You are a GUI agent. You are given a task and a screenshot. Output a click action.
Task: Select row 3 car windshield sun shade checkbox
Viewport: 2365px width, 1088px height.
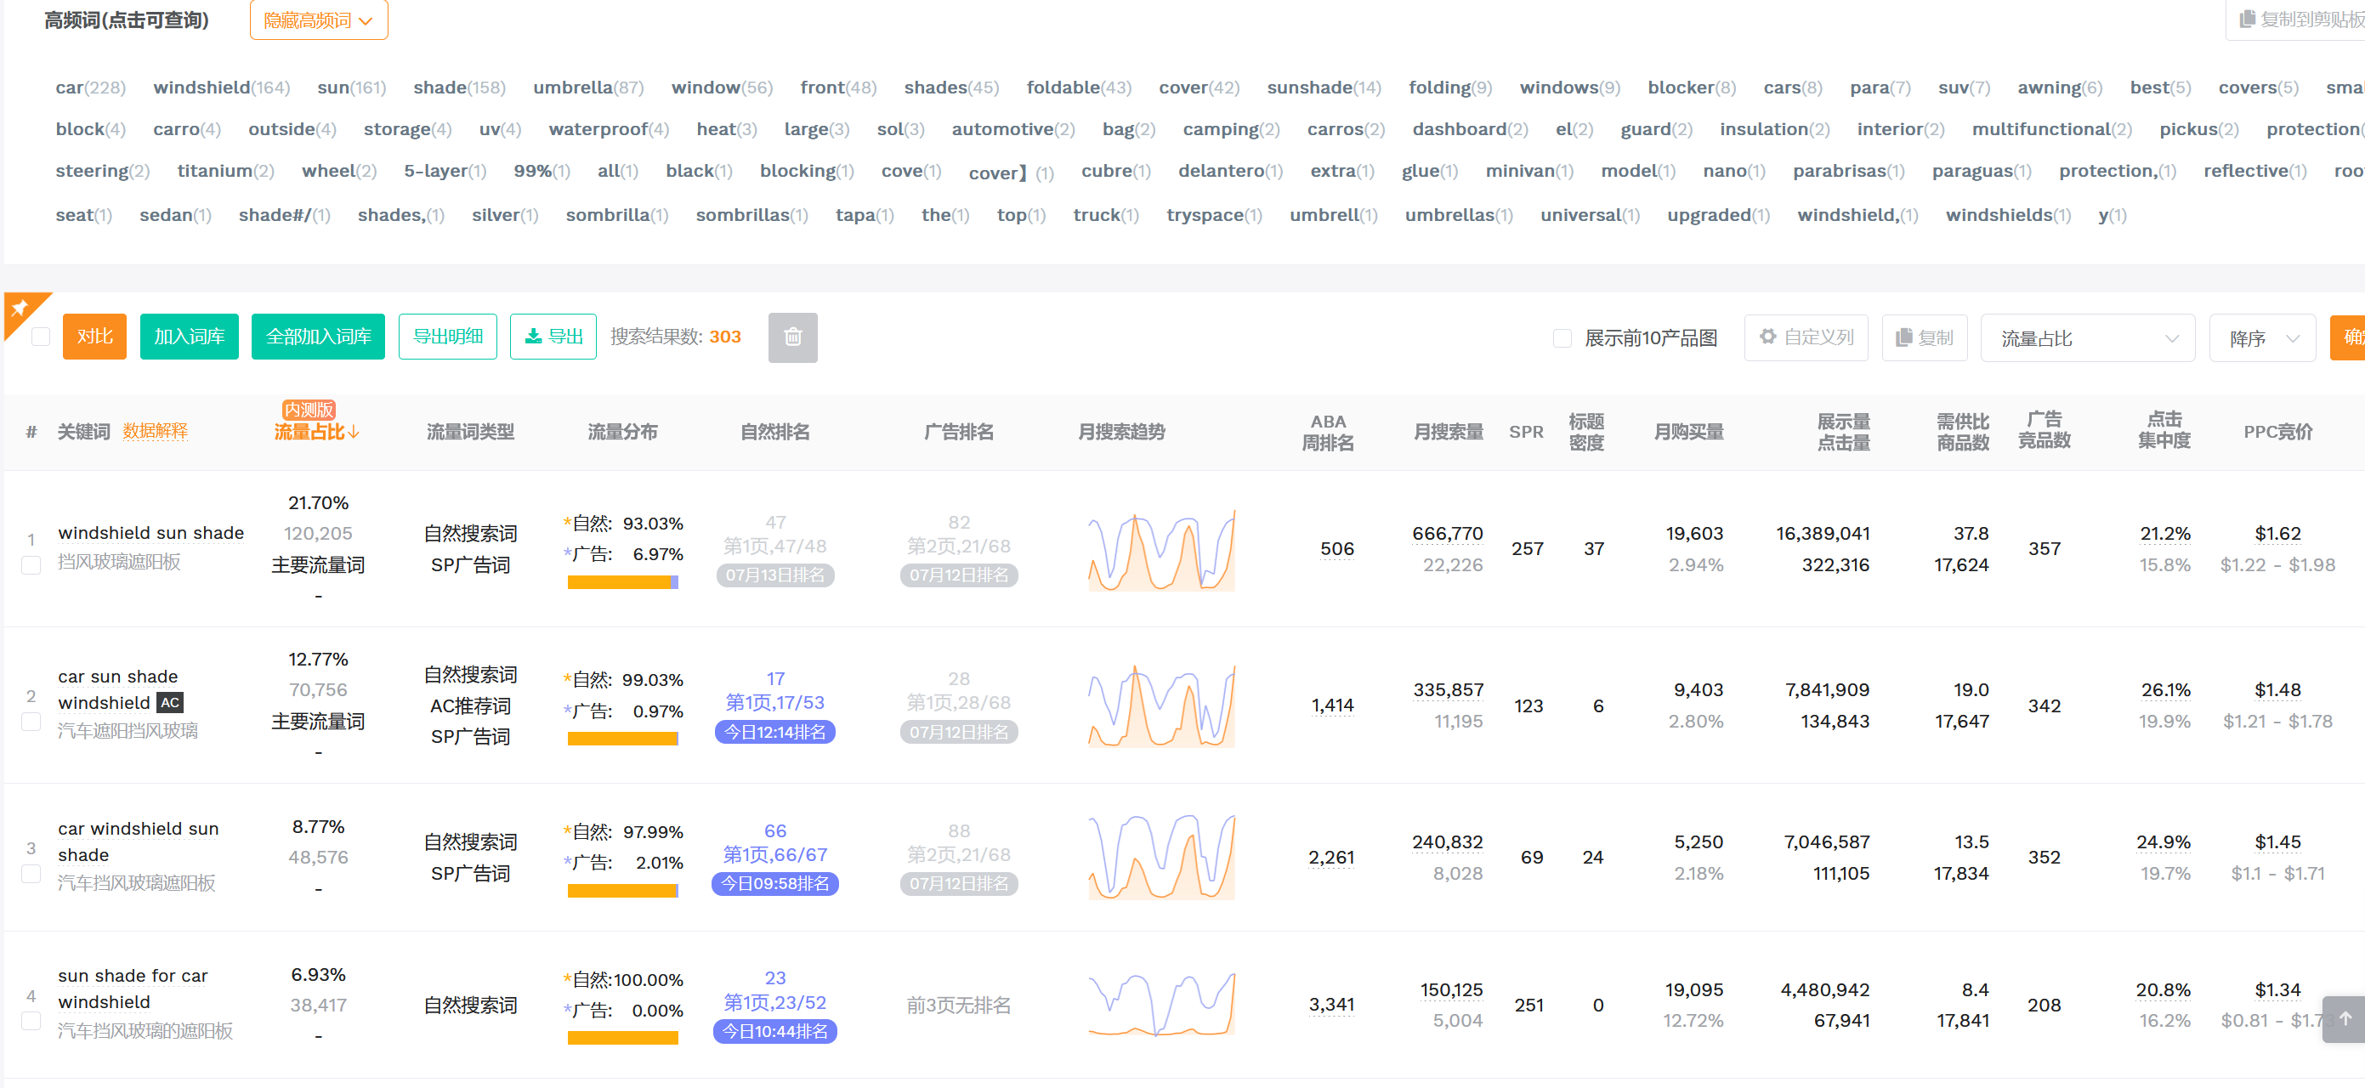(x=31, y=873)
